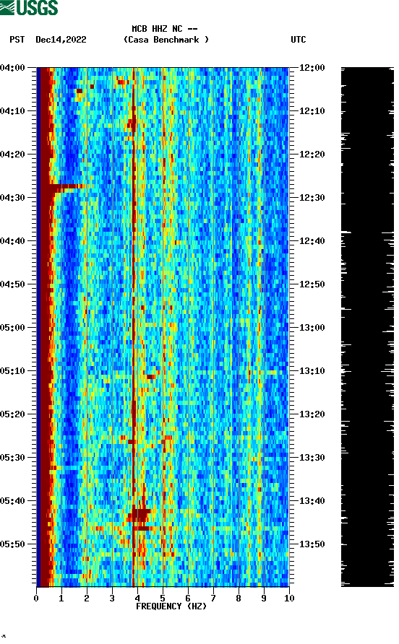
Task: Select the station title MCB HHZ NC --
Action: (x=165, y=29)
